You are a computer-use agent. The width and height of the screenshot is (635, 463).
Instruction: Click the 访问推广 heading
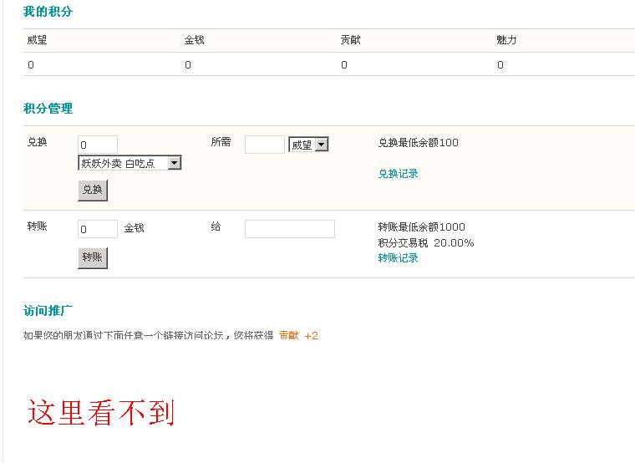click(x=48, y=311)
